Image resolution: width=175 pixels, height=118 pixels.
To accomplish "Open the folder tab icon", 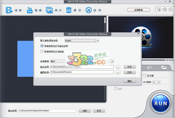I will (x=164, y=68).
